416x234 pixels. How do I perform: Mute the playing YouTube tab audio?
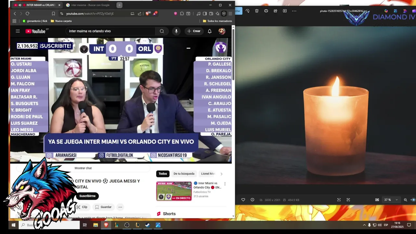coord(20,5)
